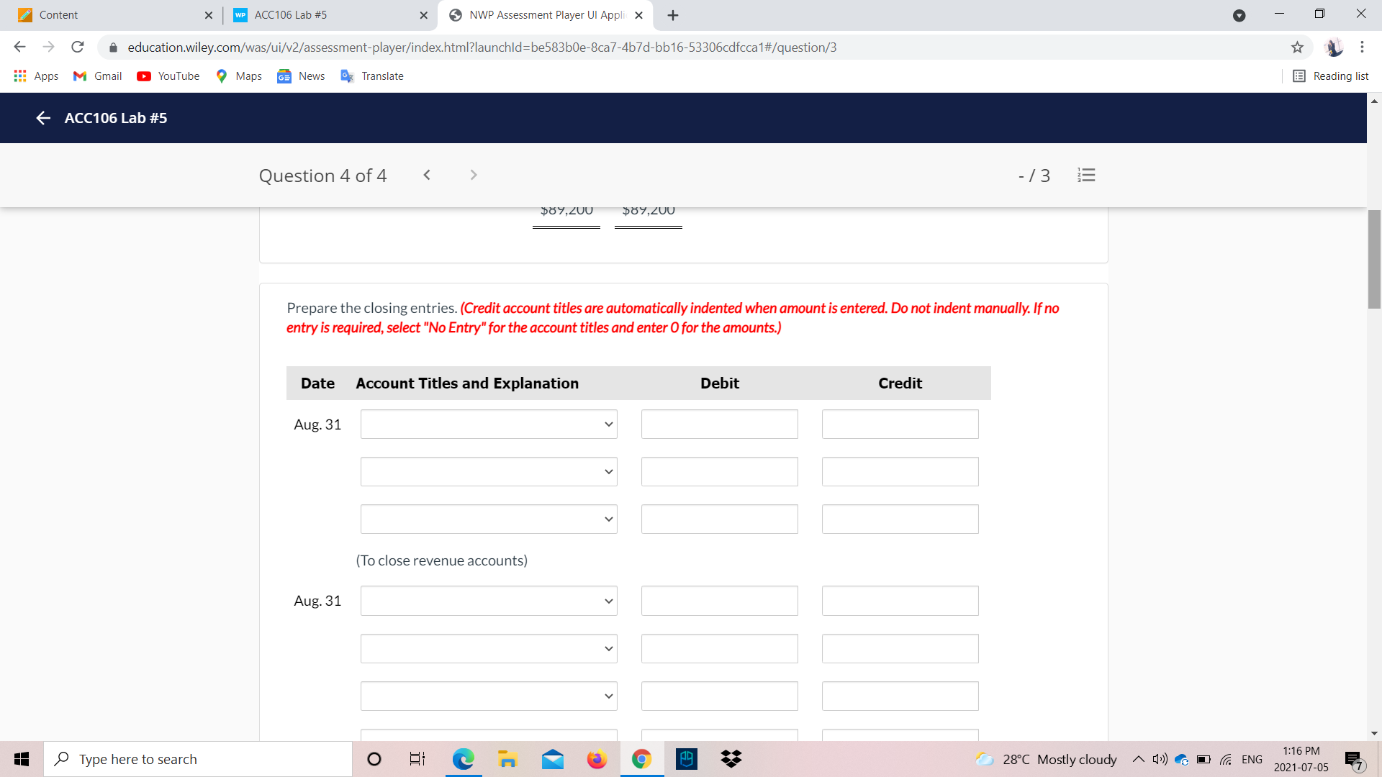Click the browser profile avatar

[x=1335, y=47]
